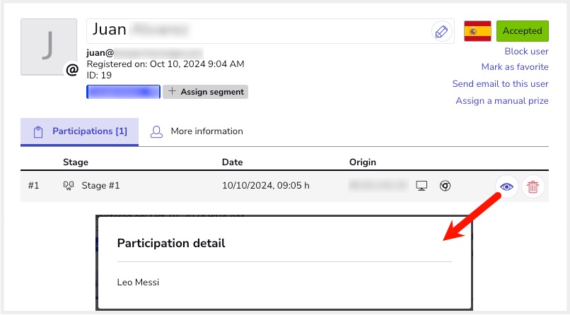Click the green Accepted status button
This screenshot has height=315, width=570.
tap(522, 31)
